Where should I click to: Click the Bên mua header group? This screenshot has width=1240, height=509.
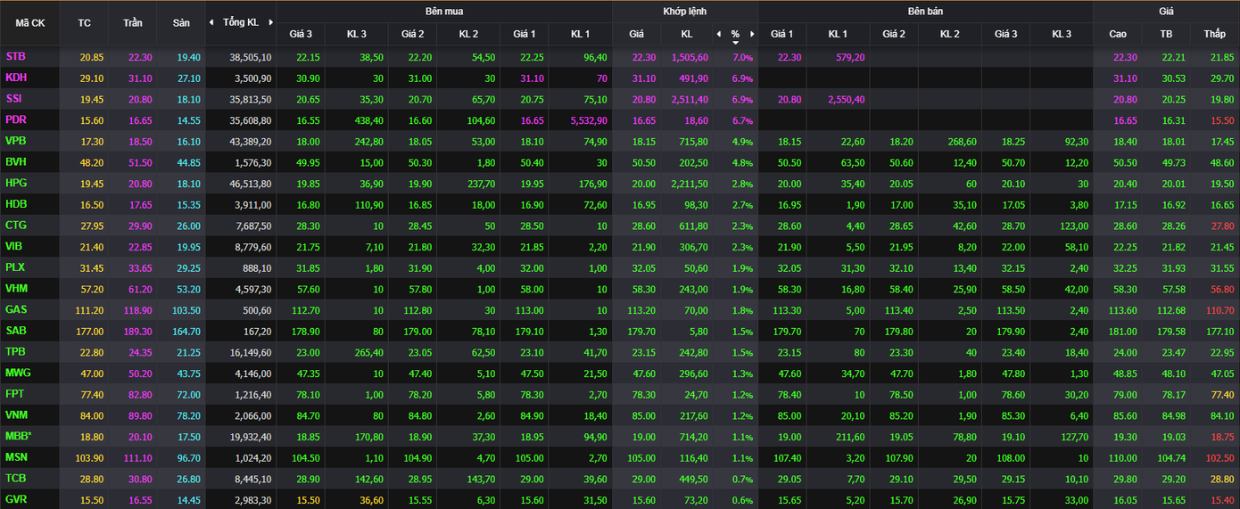click(443, 12)
